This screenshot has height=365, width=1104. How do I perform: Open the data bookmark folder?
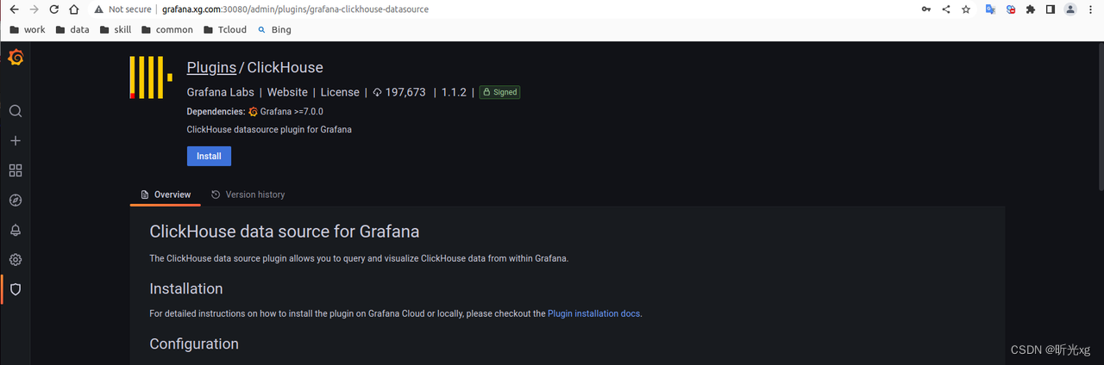[x=72, y=29]
